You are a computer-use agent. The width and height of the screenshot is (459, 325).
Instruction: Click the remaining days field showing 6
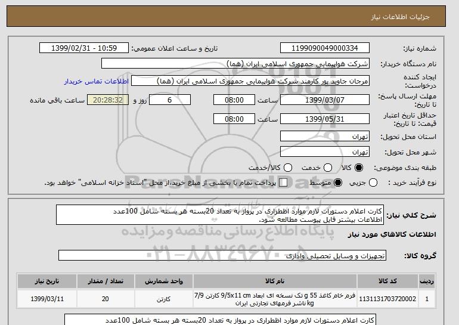click(170, 100)
